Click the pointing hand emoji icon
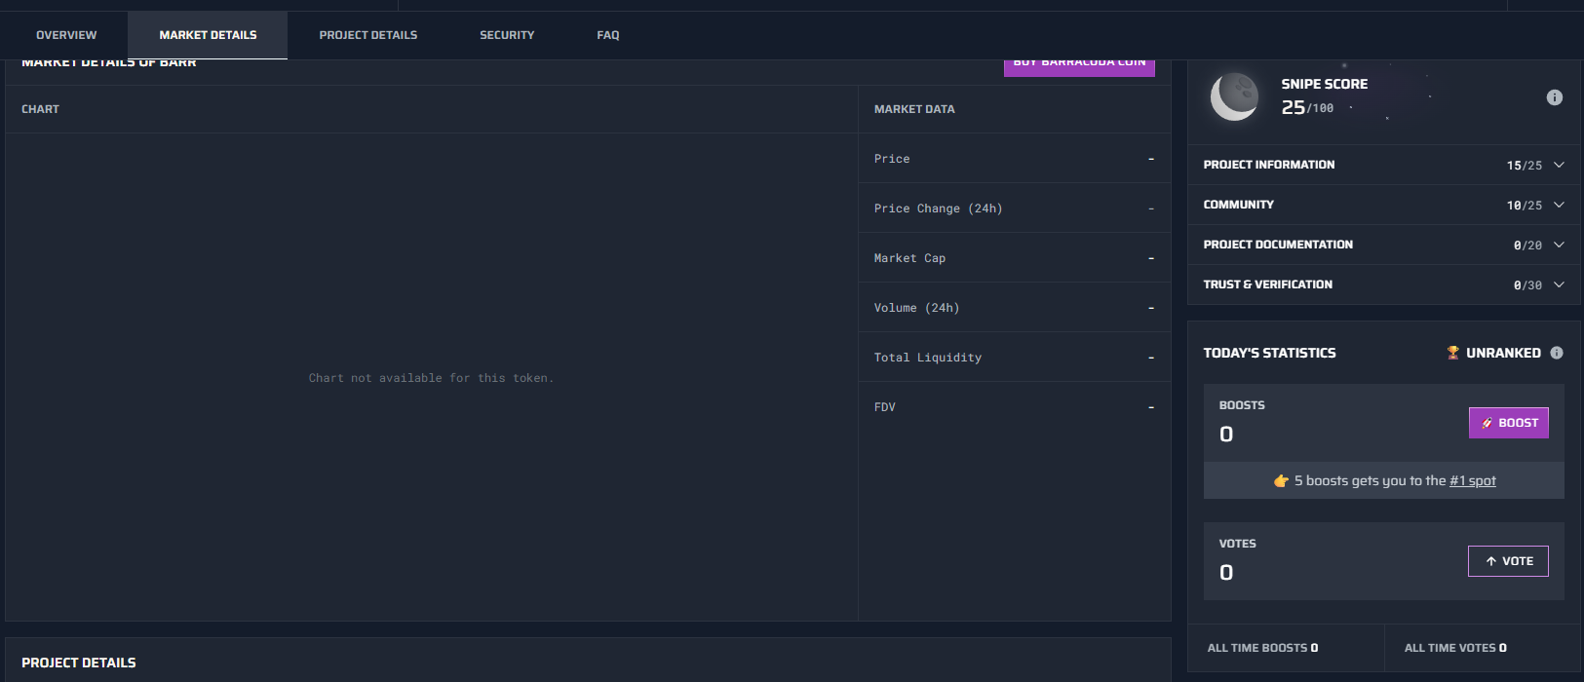Image resolution: width=1584 pixels, height=682 pixels. click(x=1281, y=481)
